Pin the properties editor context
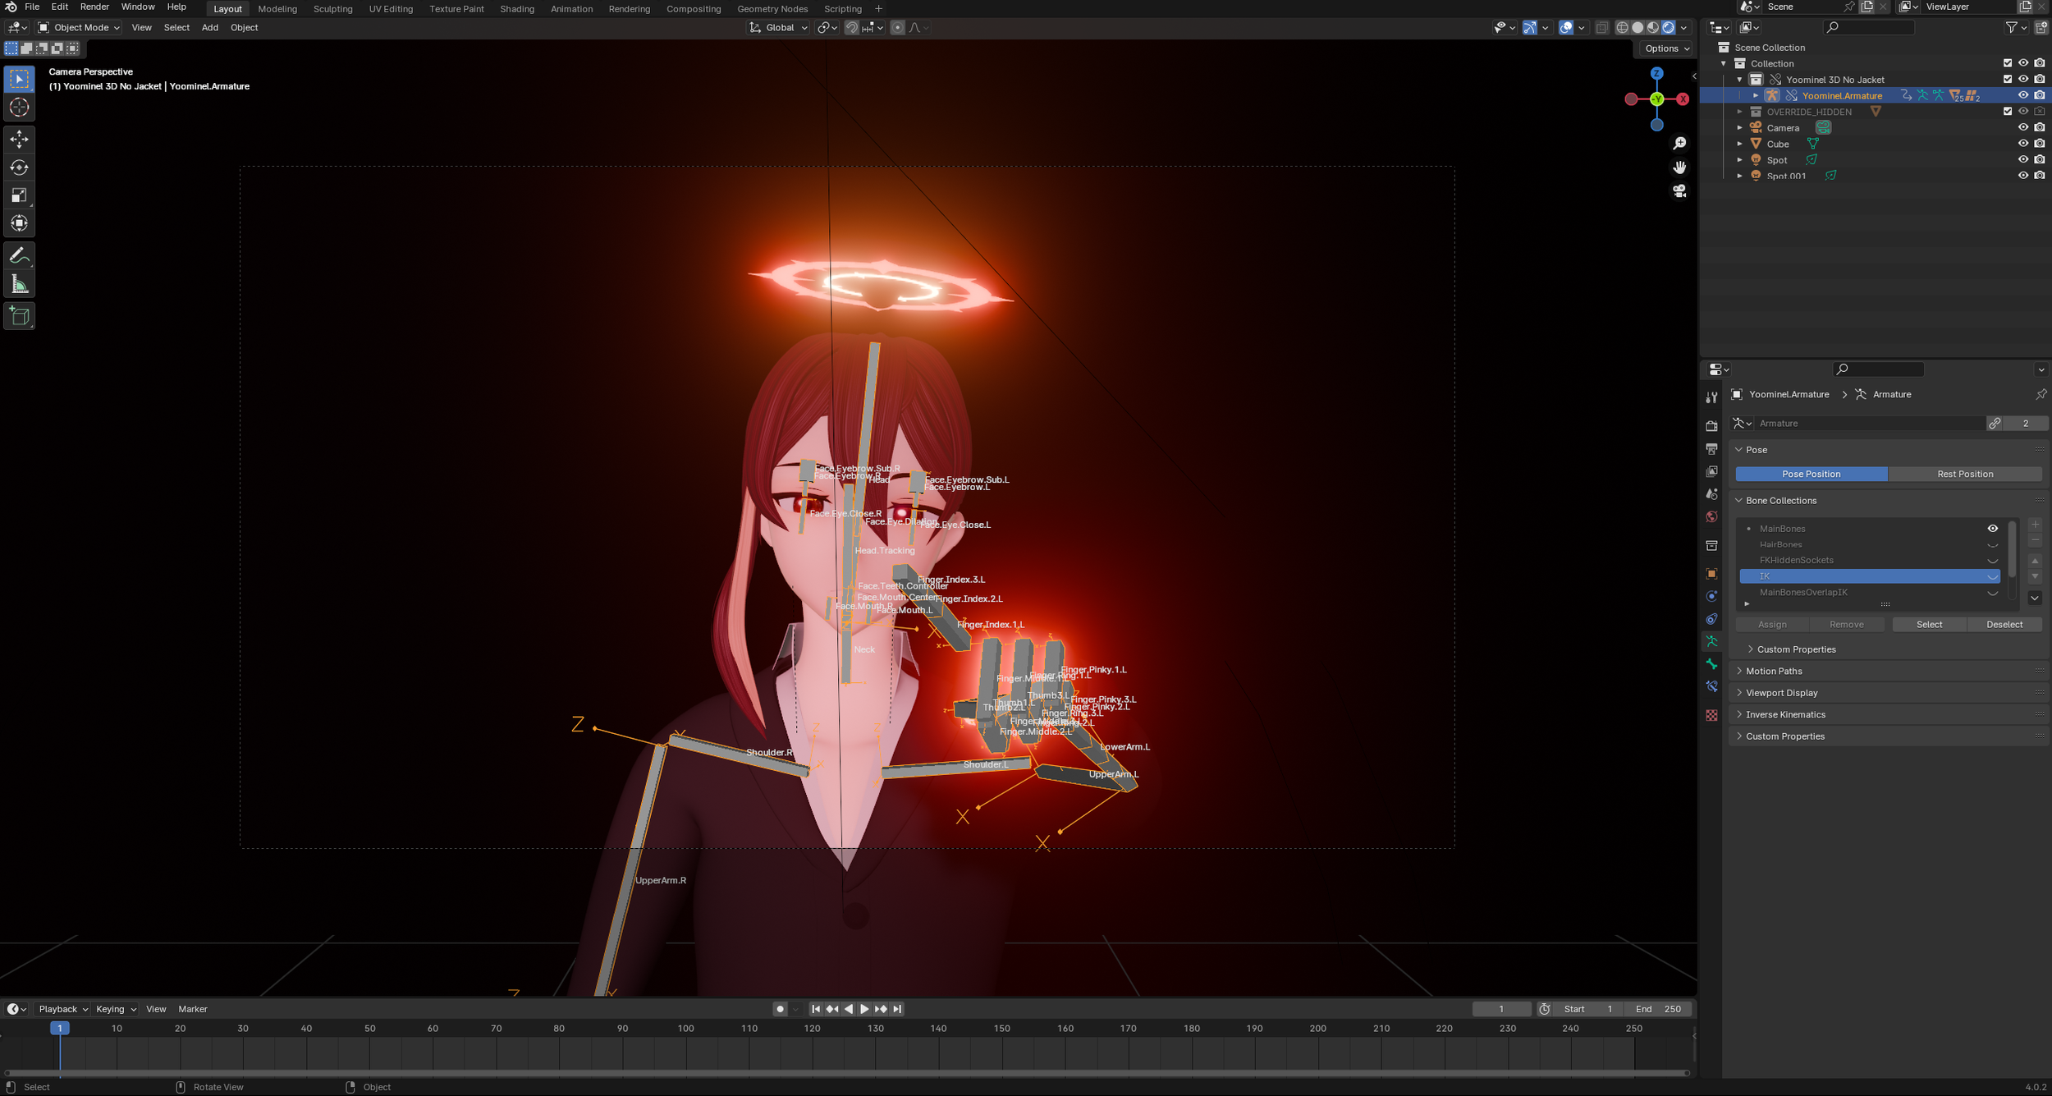The height and width of the screenshot is (1096, 2052). tap(2041, 395)
